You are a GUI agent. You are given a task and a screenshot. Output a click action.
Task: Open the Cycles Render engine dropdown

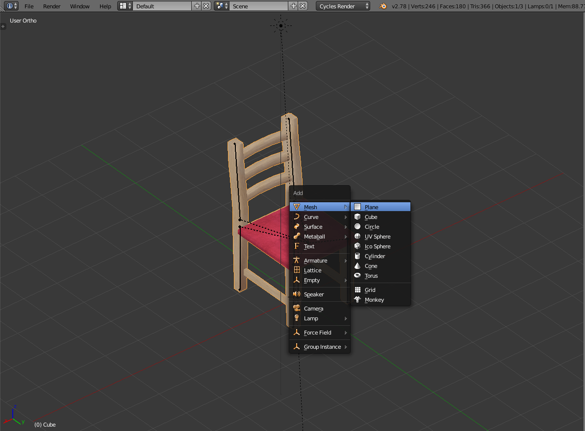coord(343,6)
